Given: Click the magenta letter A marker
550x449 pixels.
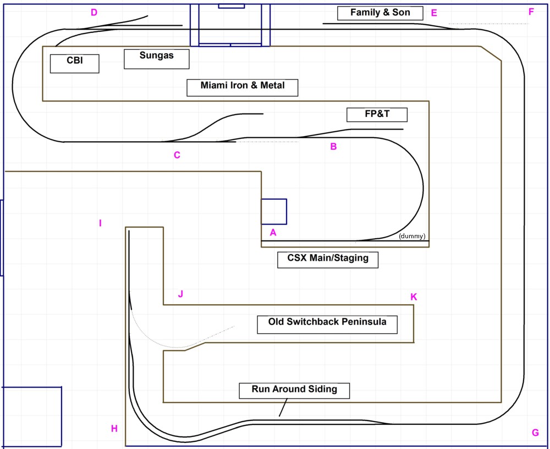Looking at the screenshot, I should click(273, 232).
